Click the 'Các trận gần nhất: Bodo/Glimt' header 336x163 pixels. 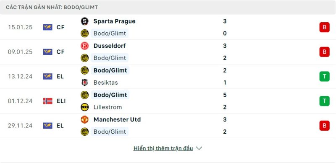[52, 7]
